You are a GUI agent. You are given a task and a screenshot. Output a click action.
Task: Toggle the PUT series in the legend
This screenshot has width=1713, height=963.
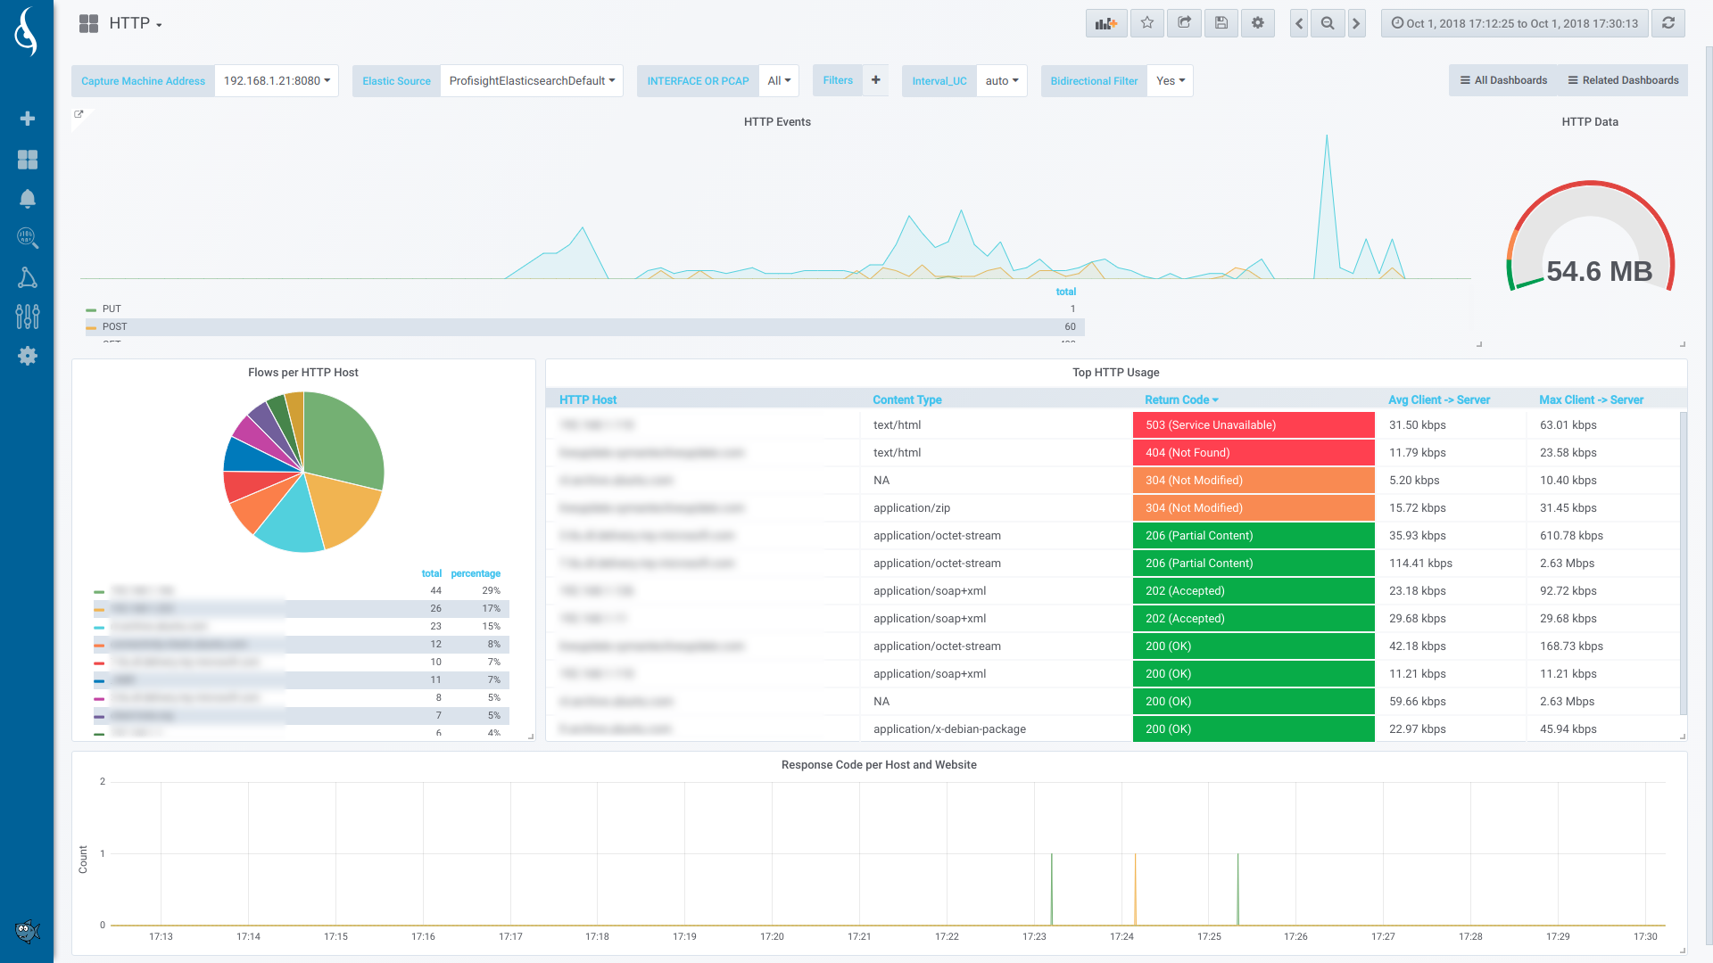(112, 309)
